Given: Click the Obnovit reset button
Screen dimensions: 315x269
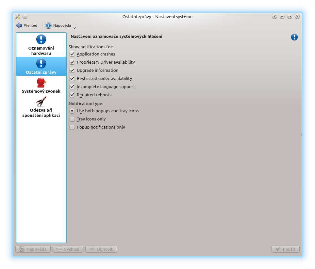Looking at the screenshot, I should click(x=101, y=249).
